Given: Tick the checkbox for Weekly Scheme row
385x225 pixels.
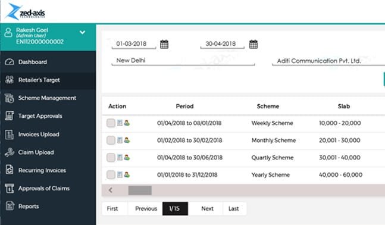Looking at the screenshot, I should (x=111, y=123).
